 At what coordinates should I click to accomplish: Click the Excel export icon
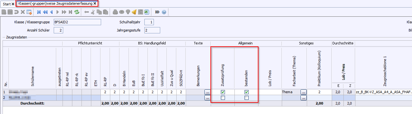147,12
